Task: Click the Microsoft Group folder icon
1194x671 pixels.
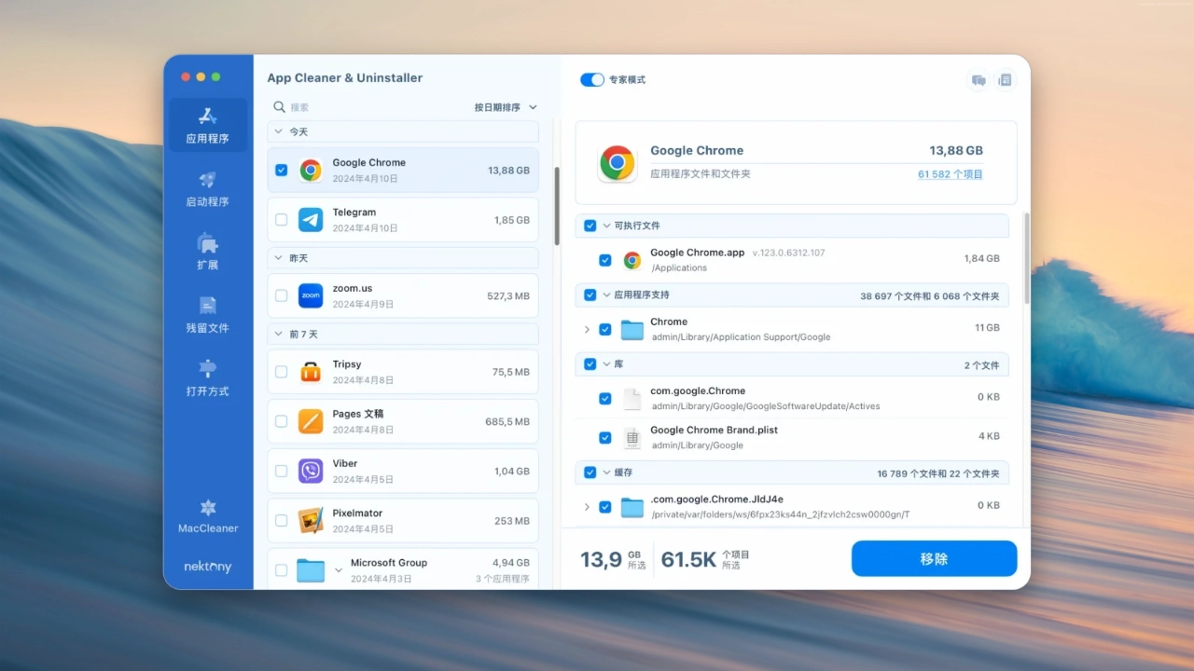Action: point(311,570)
